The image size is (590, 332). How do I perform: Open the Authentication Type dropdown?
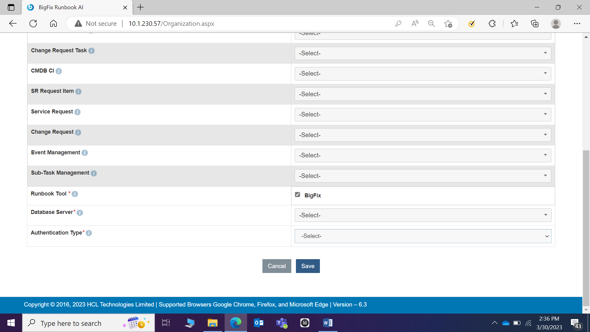click(x=423, y=236)
